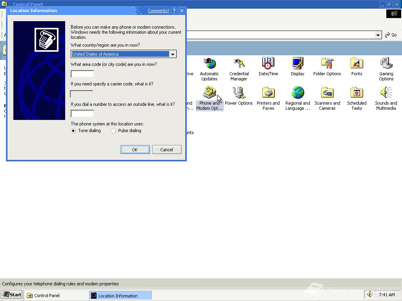The height and width of the screenshot is (301, 402).
Task: Expand the country/region dropdown
Action: (173, 54)
